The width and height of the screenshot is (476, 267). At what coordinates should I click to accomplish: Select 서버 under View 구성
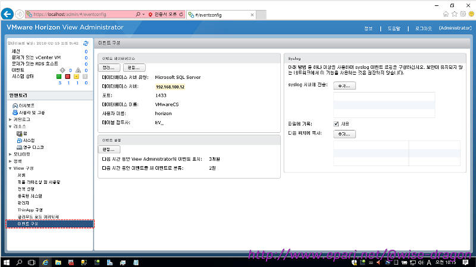pyautogui.click(x=21, y=175)
